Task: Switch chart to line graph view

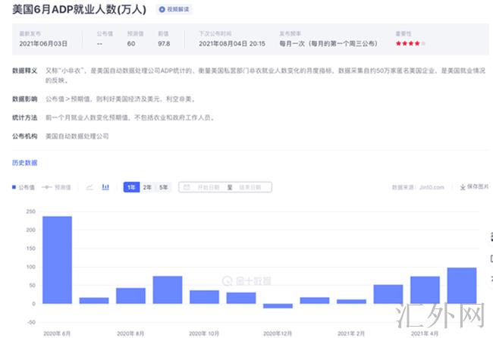Action: 90,186
